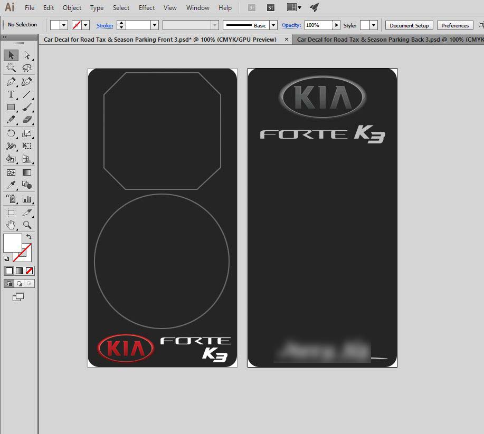
Task: Open the Effect menu
Action: 147,8
